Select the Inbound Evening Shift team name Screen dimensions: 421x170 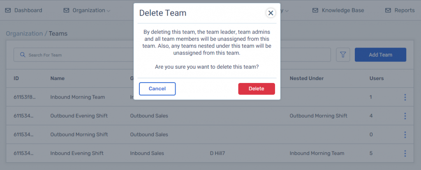point(77,154)
